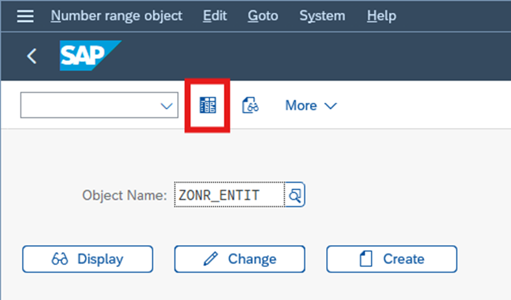Open the Number range object menu
511x300 pixels.
coord(117,16)
